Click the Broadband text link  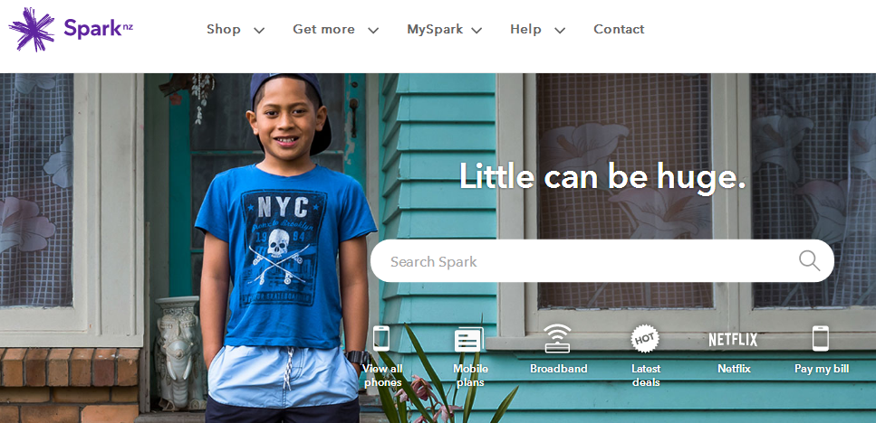(559, 369)
